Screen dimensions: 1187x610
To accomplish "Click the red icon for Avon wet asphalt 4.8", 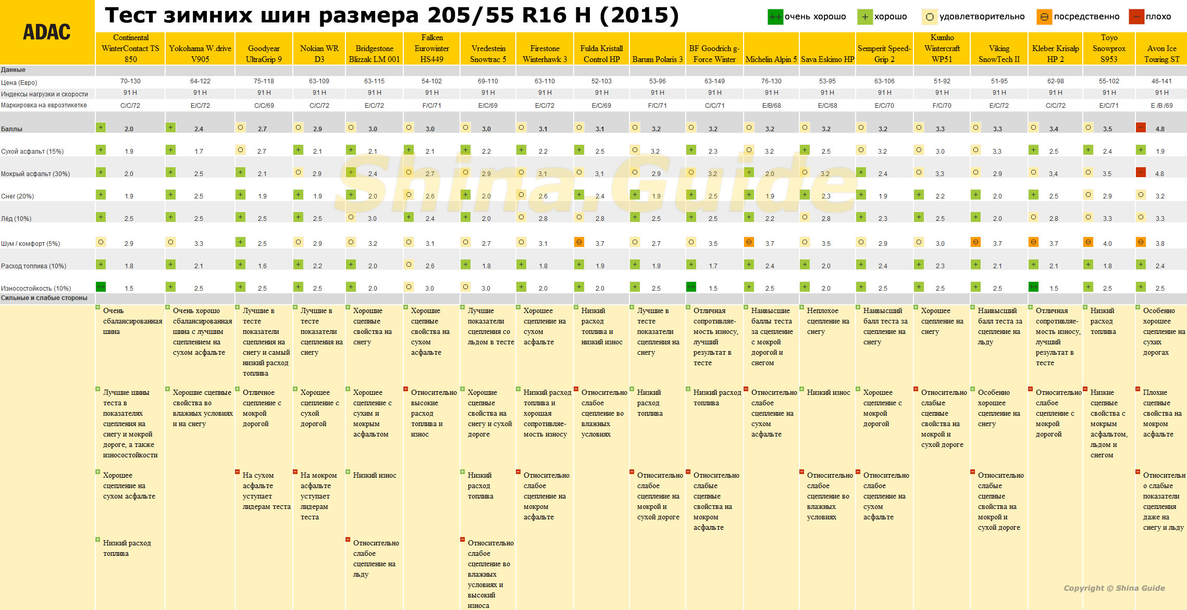I will click(1141, 172).
